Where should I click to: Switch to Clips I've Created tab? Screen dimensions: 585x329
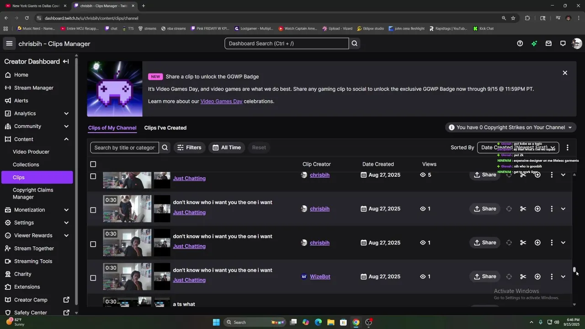tap(165, 128)
